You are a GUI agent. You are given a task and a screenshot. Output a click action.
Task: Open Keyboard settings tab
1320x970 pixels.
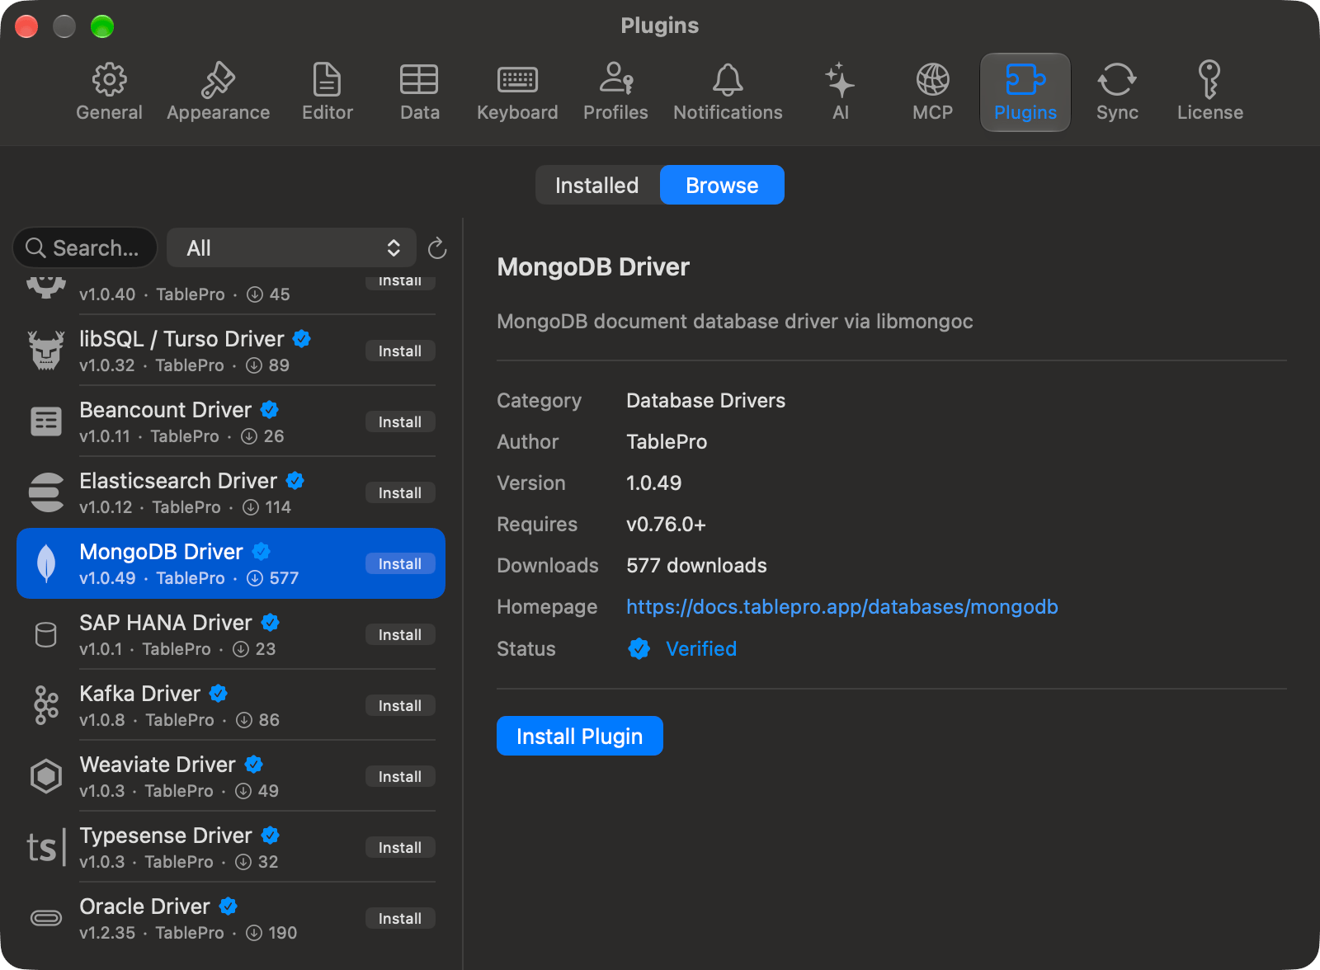(x=517, y=92)
